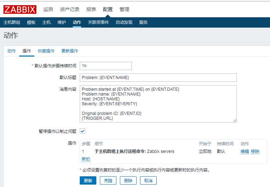The width and height of the screenshot is (270, 187).
Task: Select 动作 in the blue submenu bar
Action: [x=77, y=22]
